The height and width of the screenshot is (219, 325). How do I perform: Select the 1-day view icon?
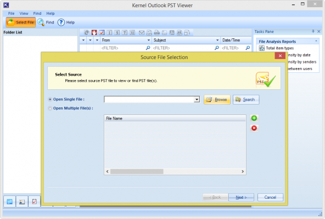click(x=109, y=32)
